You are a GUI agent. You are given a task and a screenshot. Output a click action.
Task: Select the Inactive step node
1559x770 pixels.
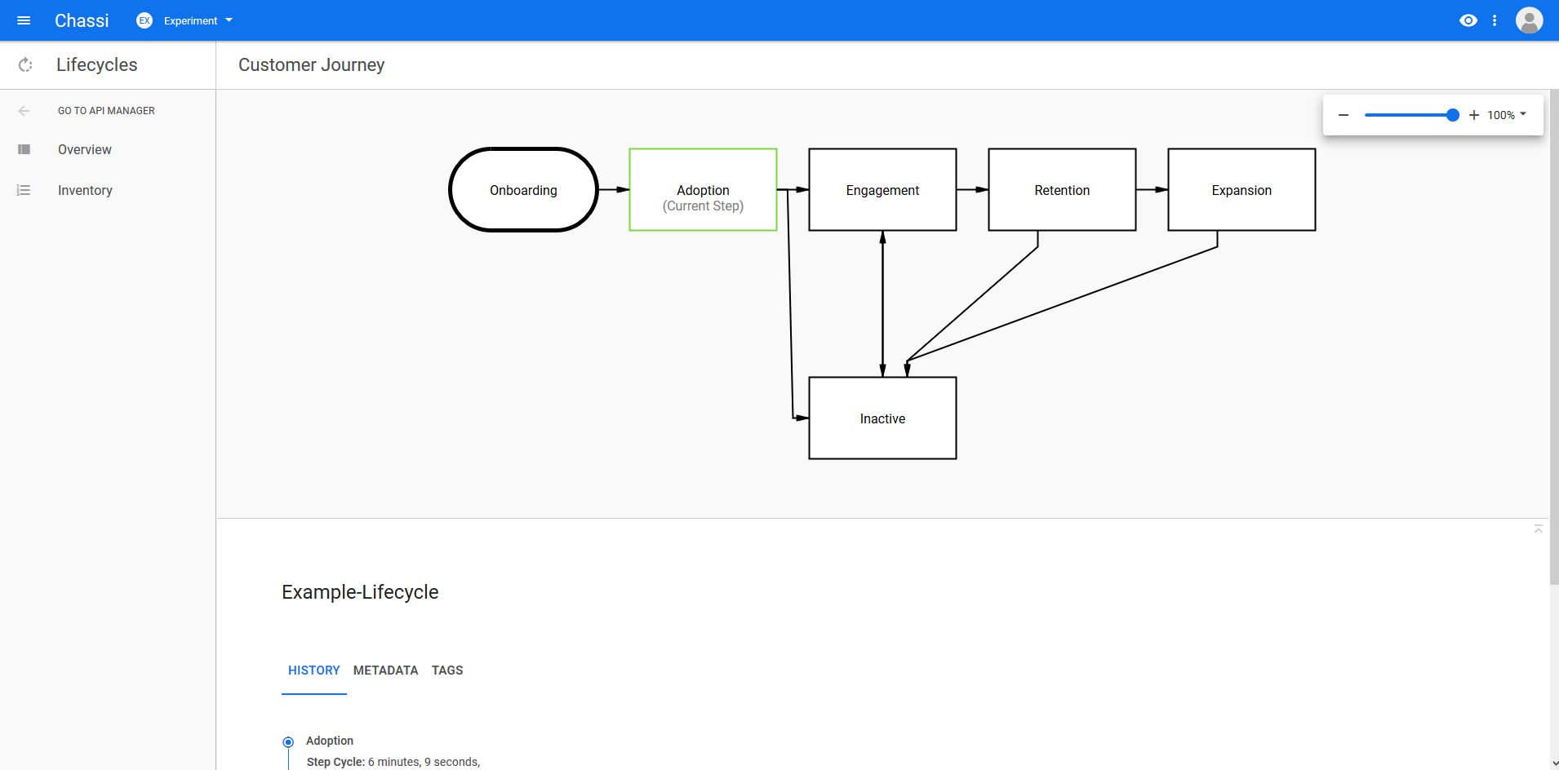click(882, 418)
